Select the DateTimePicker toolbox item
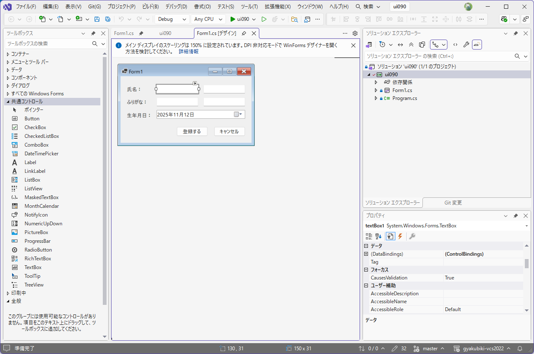 [41, 154]
